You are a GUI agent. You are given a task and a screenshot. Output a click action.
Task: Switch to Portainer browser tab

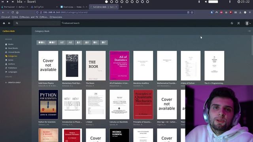pos(15,7)
